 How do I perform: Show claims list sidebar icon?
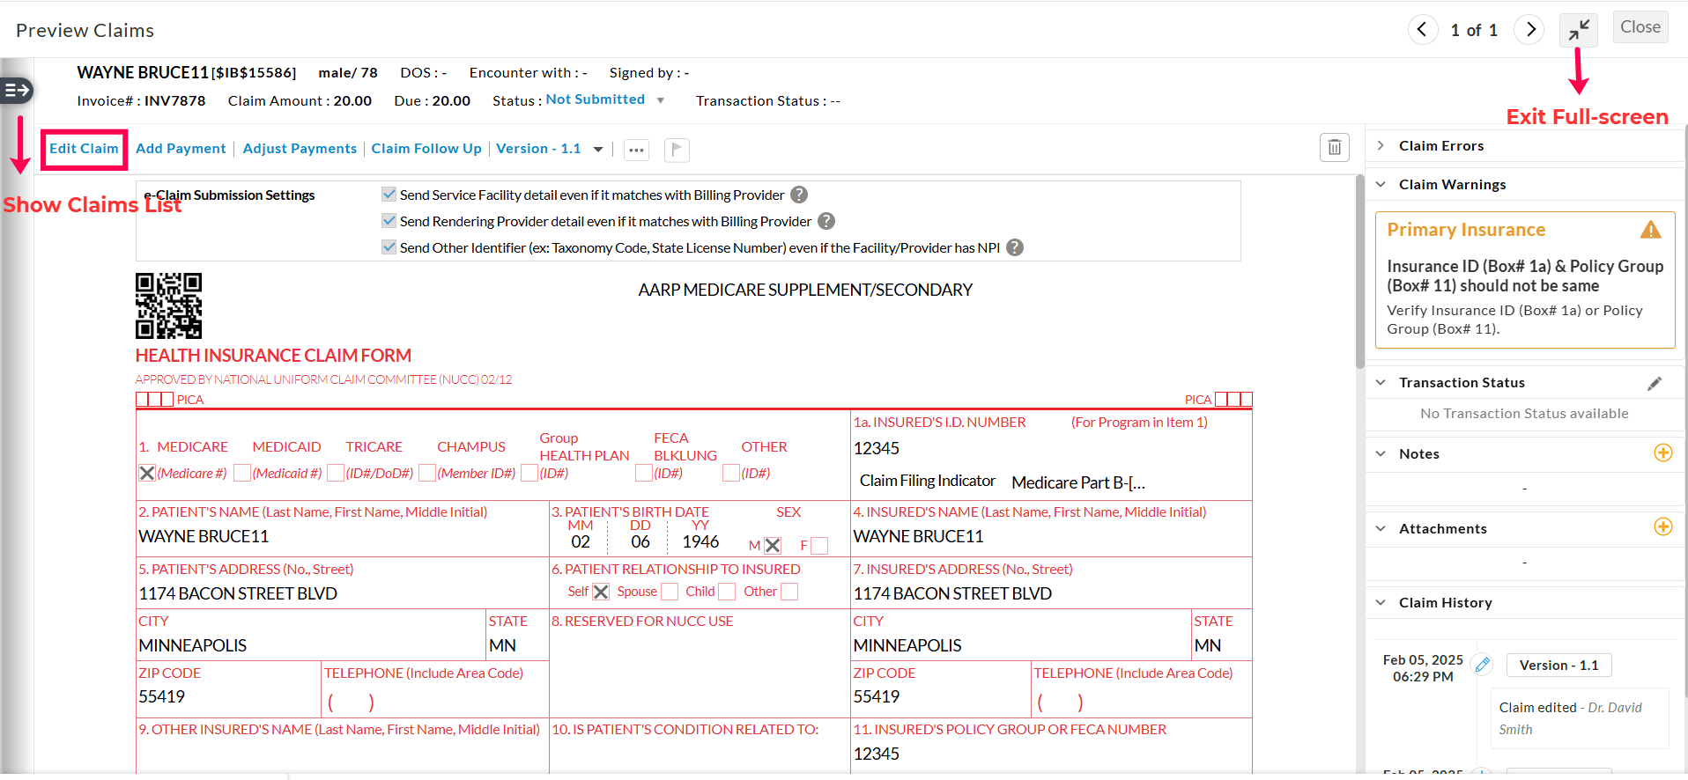point(16,90)
